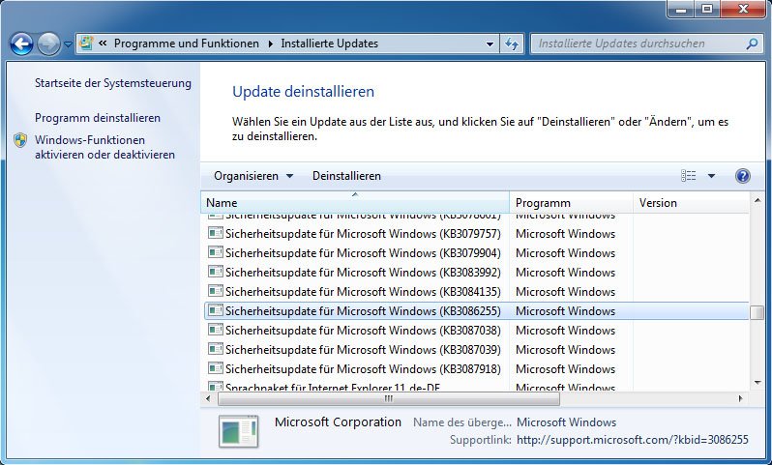Click Microsoft Corporation in the details pane
772x465 pixels.
click(338, 421)
